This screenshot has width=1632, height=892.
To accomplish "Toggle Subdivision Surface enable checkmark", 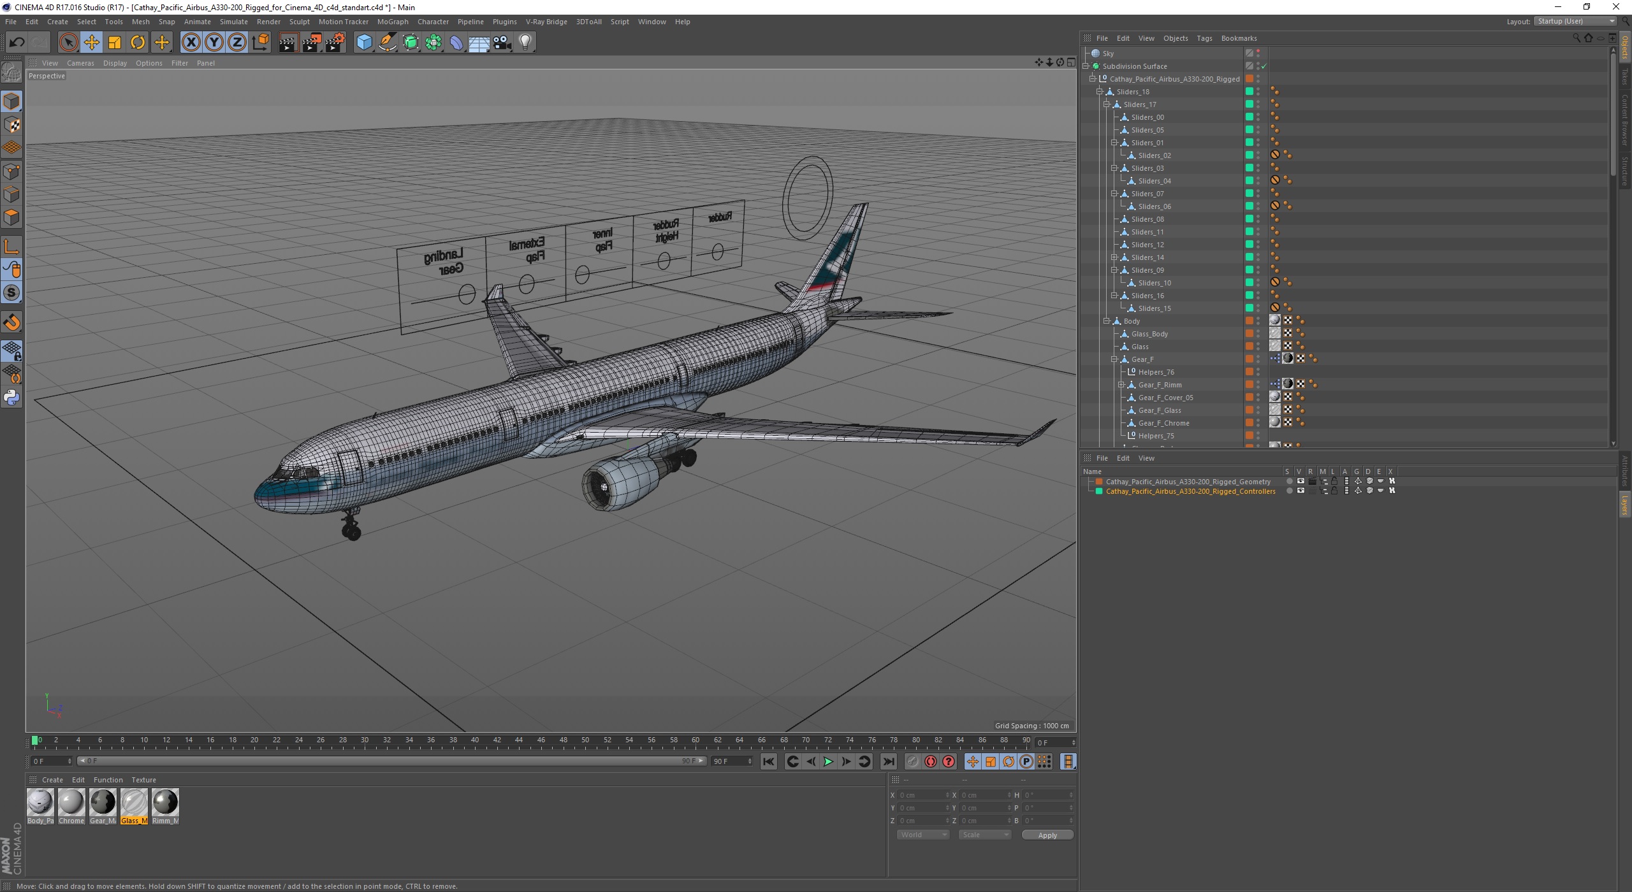I will tap(1264, 66).
